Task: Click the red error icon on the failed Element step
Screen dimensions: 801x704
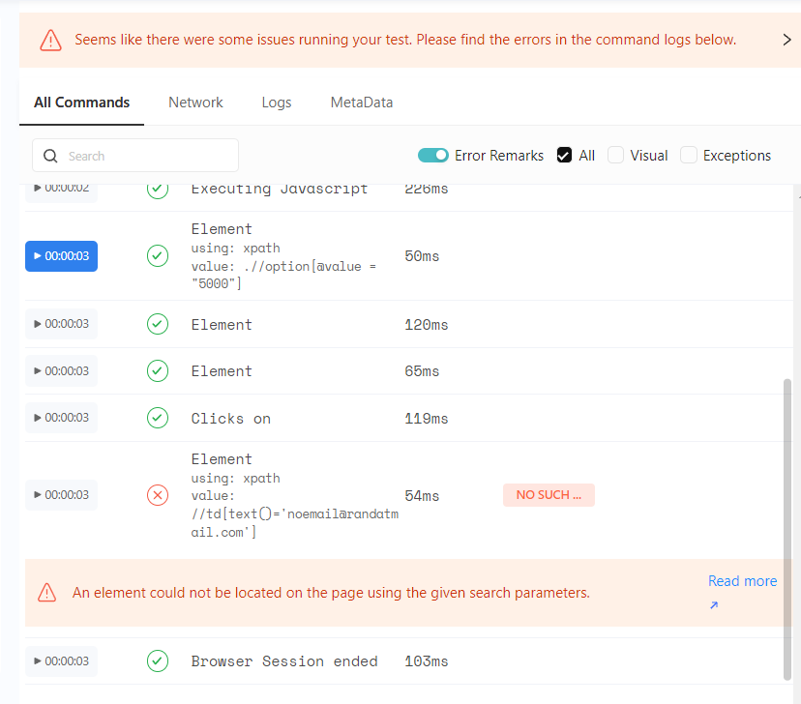Action: point(158,494)
